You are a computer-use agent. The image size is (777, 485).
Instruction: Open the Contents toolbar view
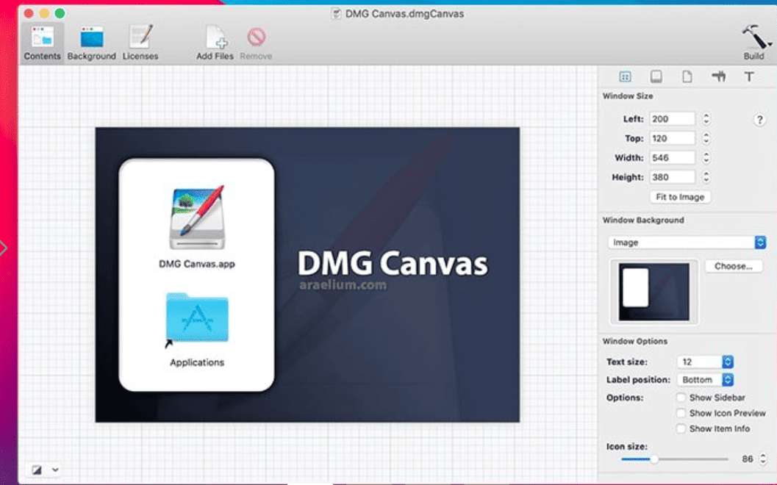click(42, 43)
